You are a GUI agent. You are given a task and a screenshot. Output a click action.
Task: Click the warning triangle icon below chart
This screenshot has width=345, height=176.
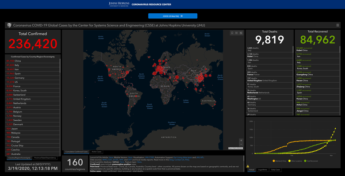(248, 166)
